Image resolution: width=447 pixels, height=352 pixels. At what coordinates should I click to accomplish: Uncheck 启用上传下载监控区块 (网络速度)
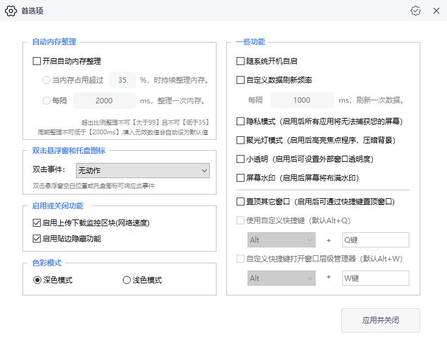36,223
